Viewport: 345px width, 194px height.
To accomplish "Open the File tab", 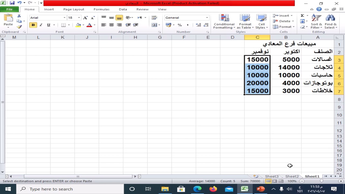I will point(9,9).
